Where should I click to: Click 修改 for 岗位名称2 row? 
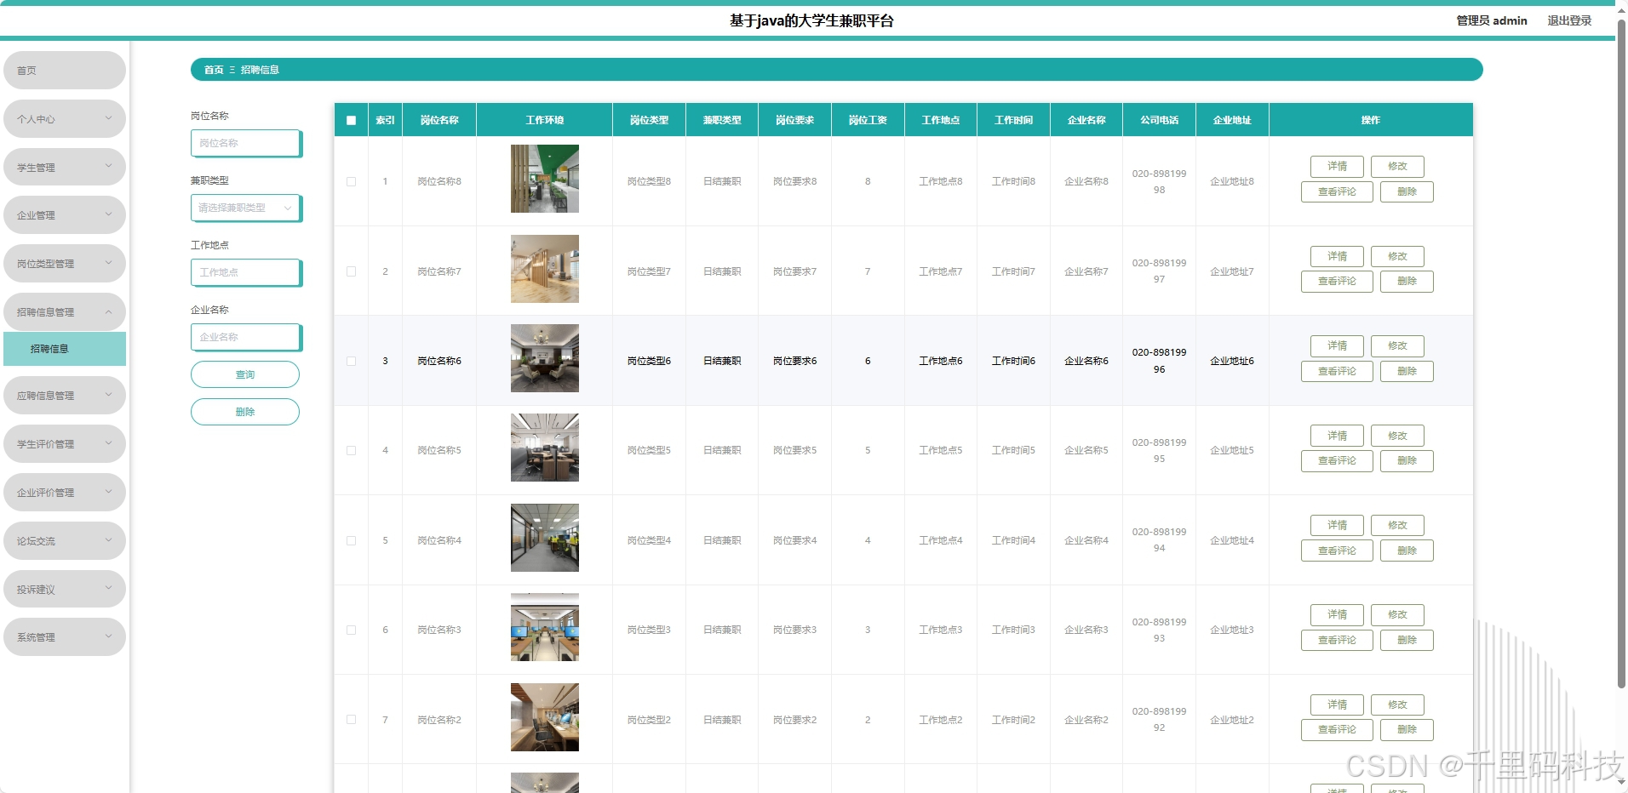pyautogui.click(x=1397, y=705)
